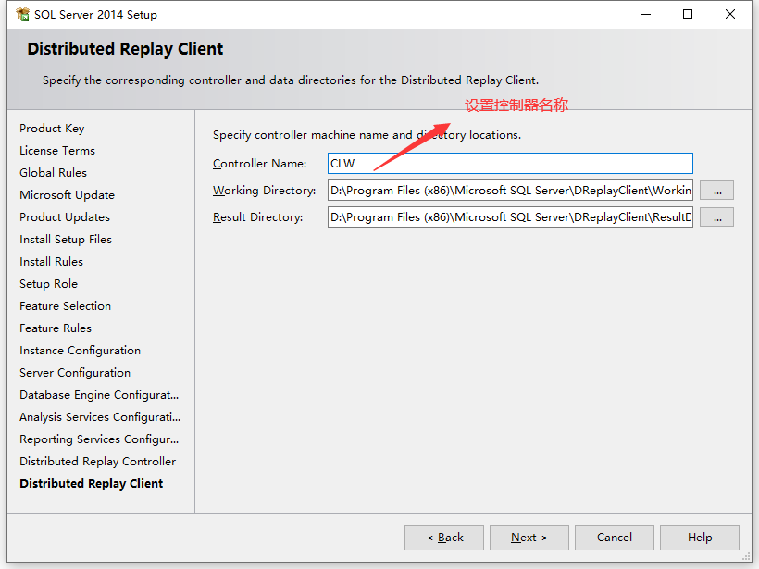Maximize the SQL Server 2014 Setup window
The image size is (759, 569).
688,15
